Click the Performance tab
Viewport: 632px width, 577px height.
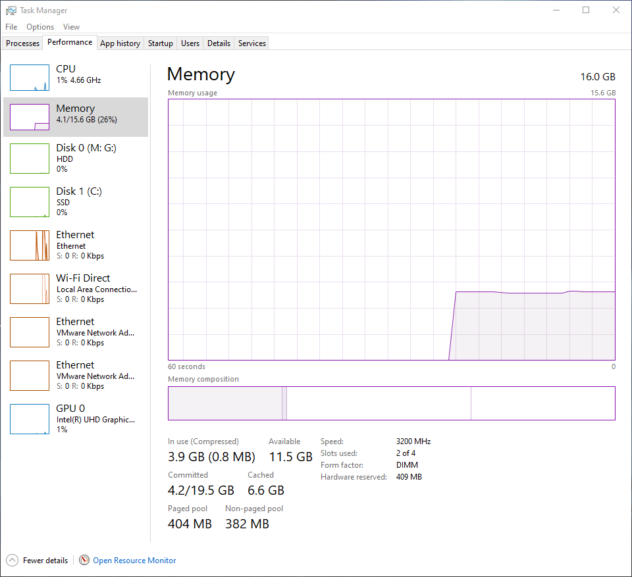coord(70,42)
